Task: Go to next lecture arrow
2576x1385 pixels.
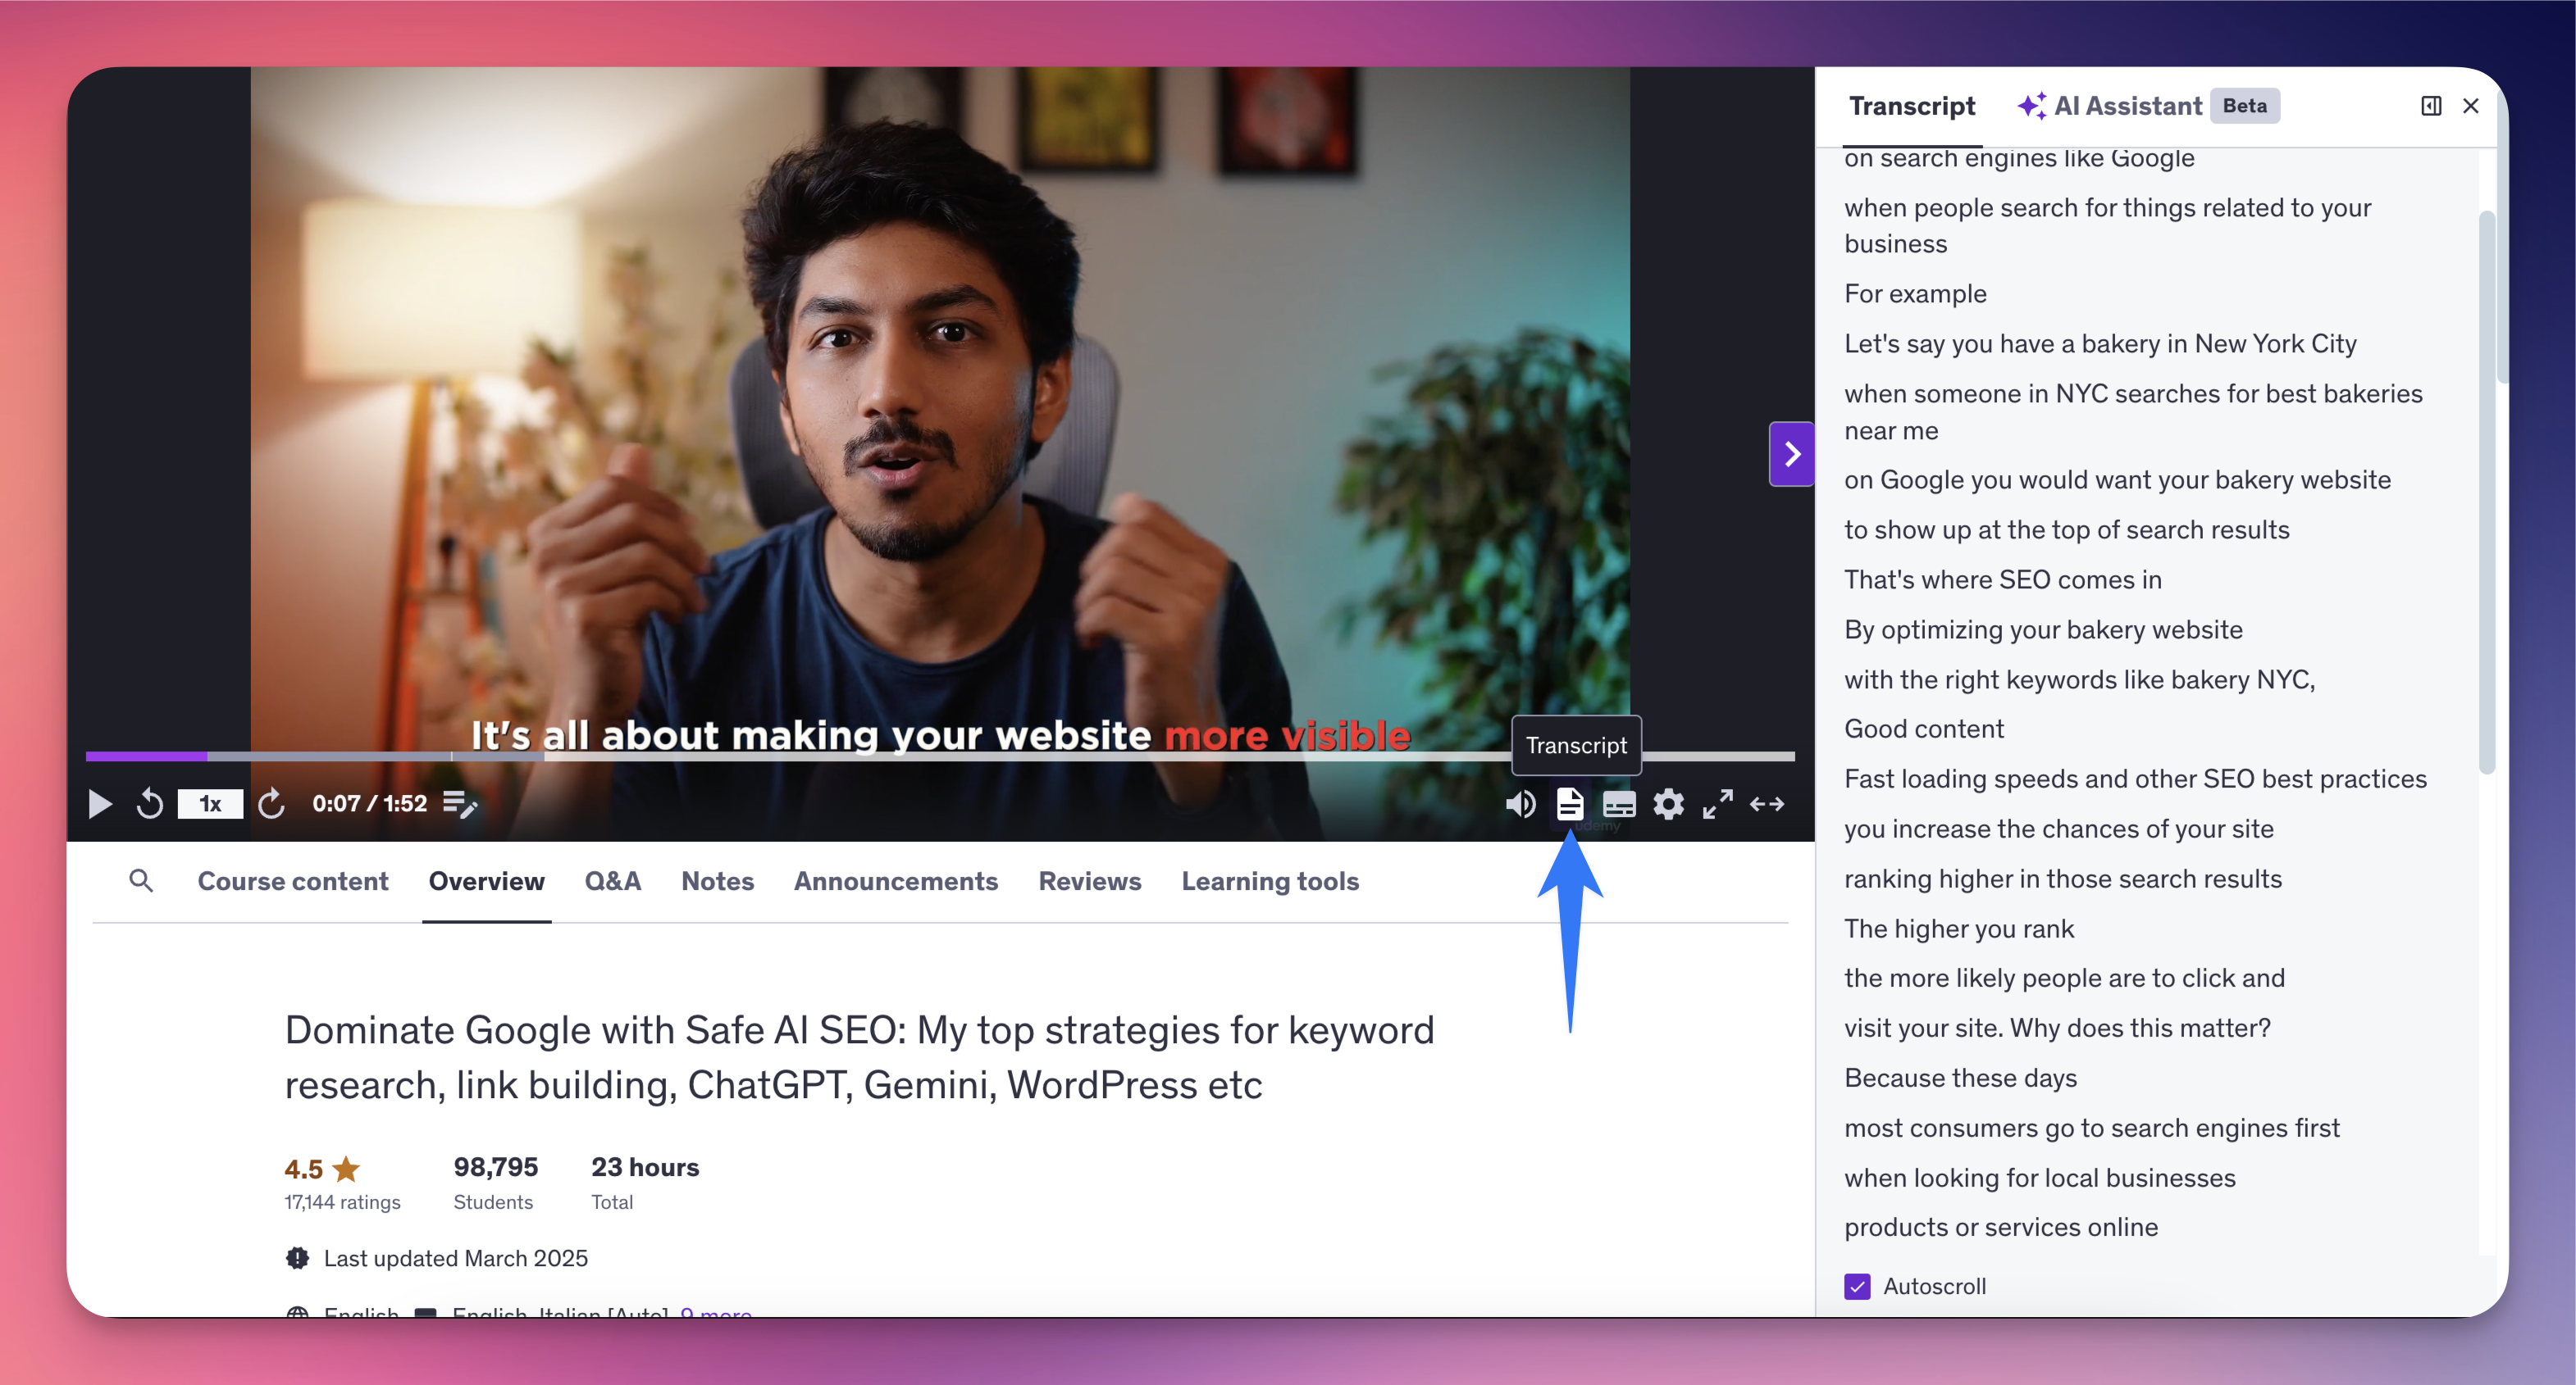Action: click(1792, 454)
